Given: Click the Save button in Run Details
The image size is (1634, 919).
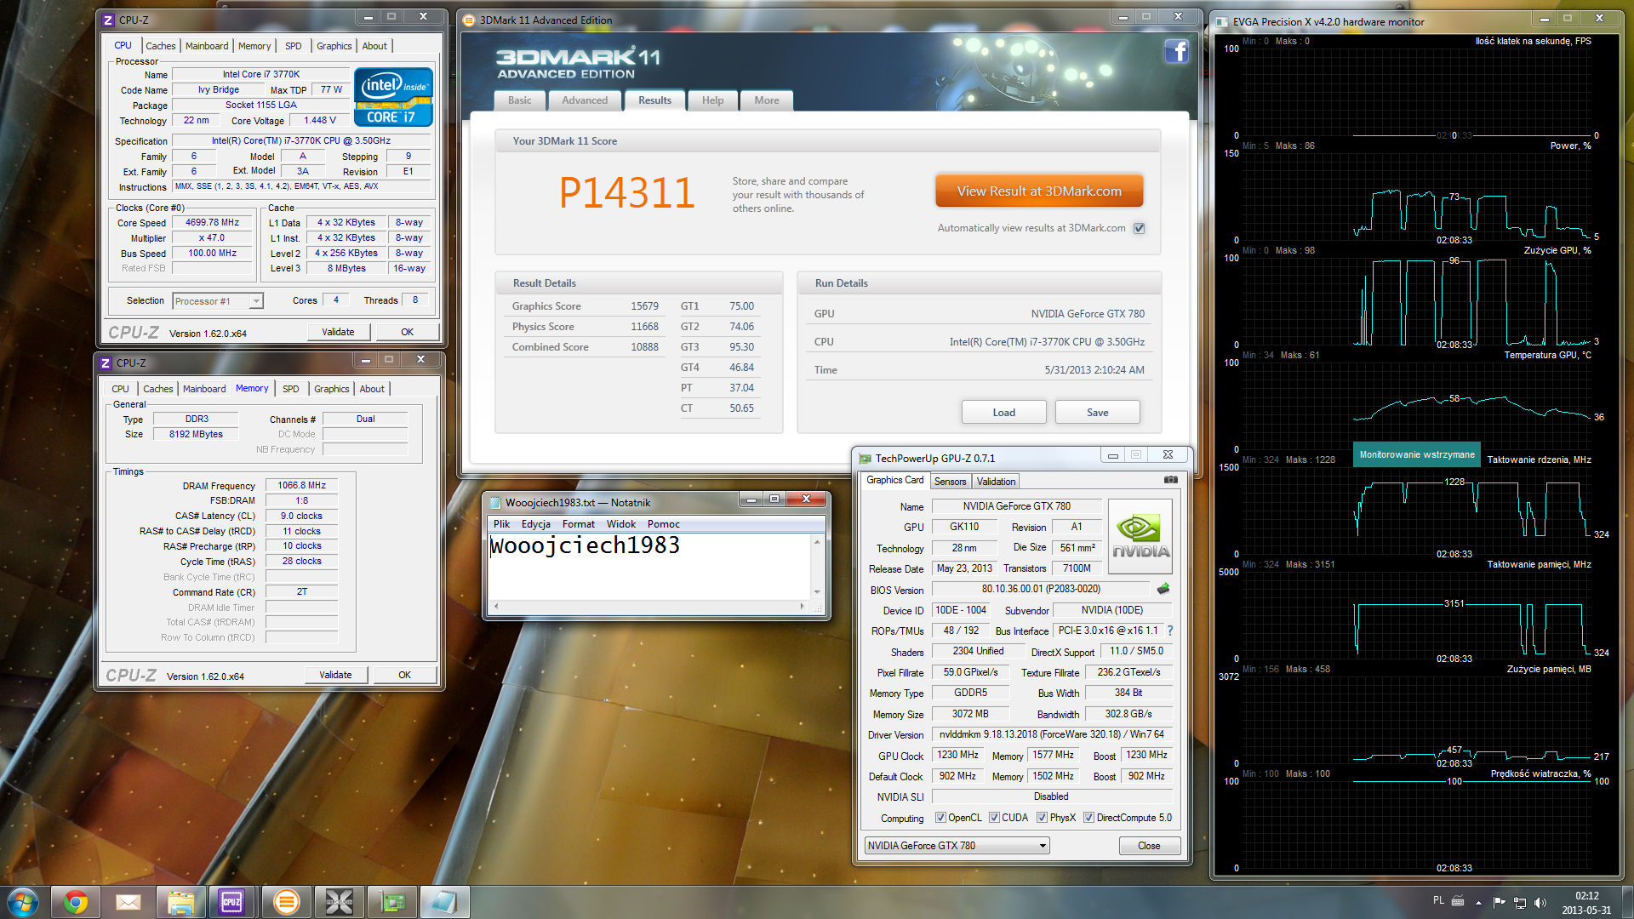Looking at the screenshot, I should click(x=1097, y=413).
